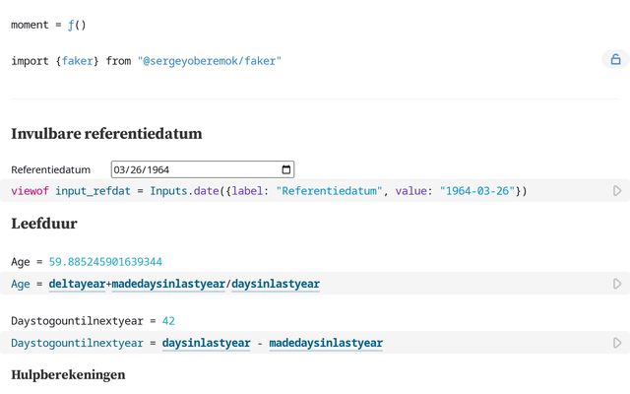
Task: Click the Hulpberekeningen section heading
Action: (68, 375)
